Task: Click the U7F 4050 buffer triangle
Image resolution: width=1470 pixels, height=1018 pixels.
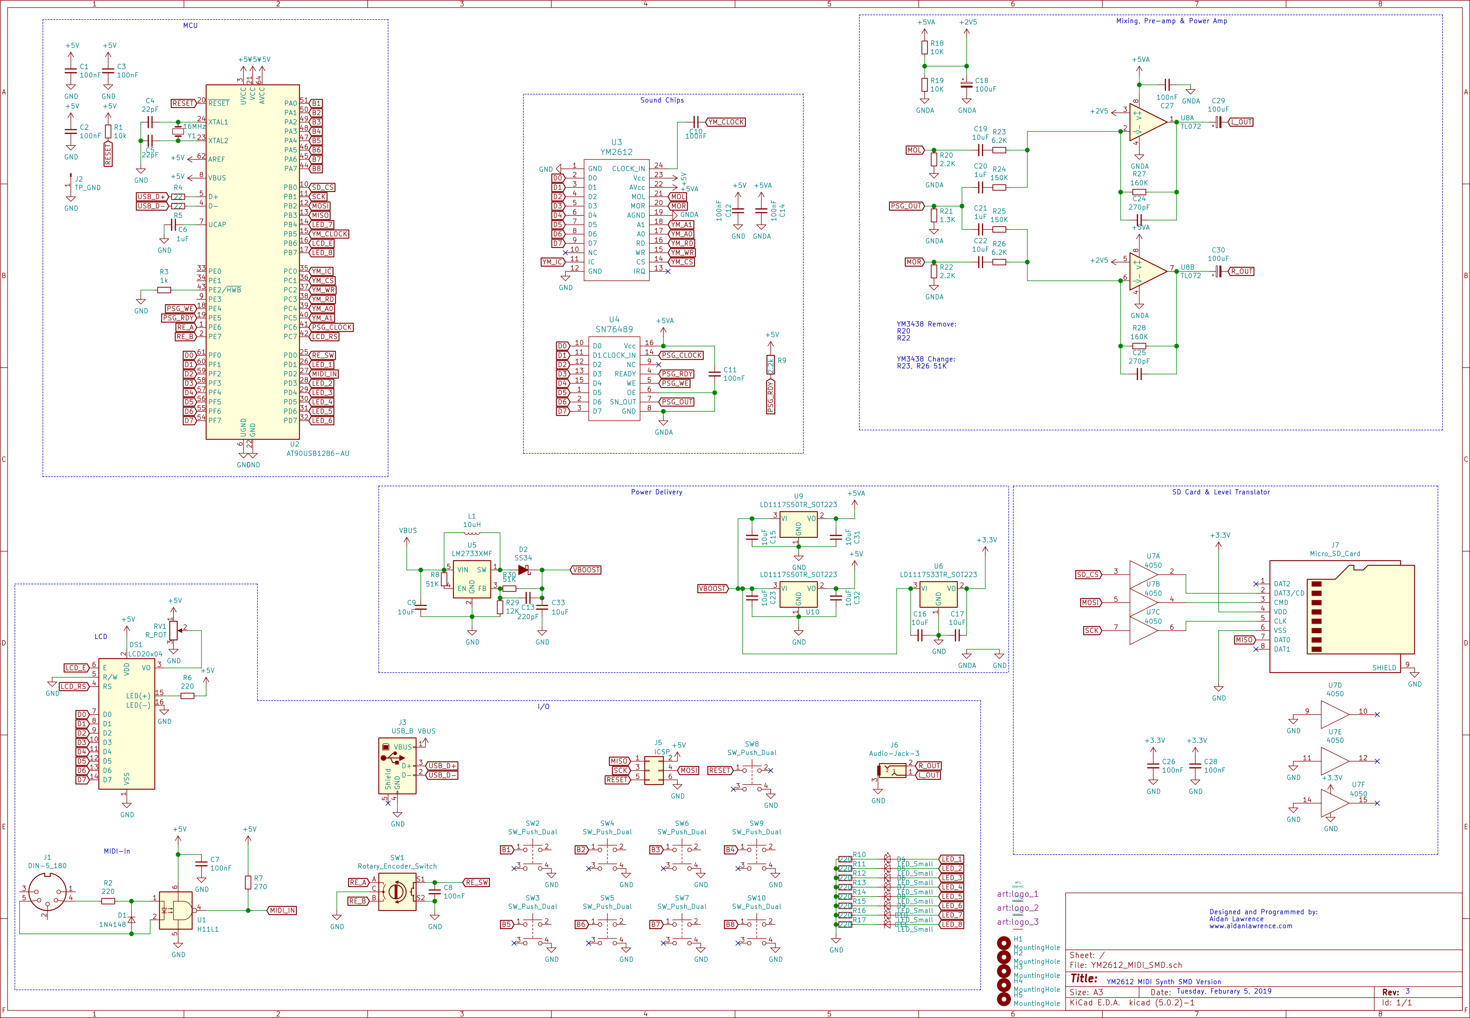Action: [1335, 803]
